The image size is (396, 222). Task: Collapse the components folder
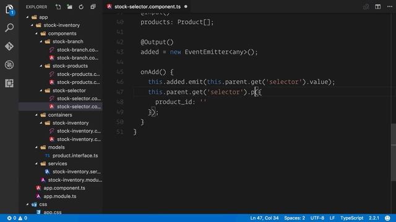click(37, 33)
